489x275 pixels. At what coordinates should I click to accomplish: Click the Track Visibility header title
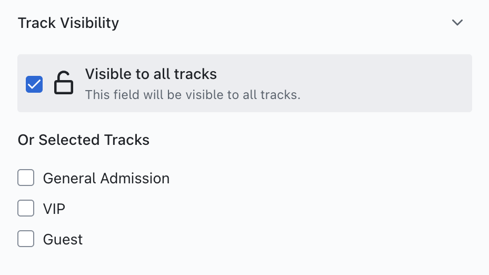point(68,23)
